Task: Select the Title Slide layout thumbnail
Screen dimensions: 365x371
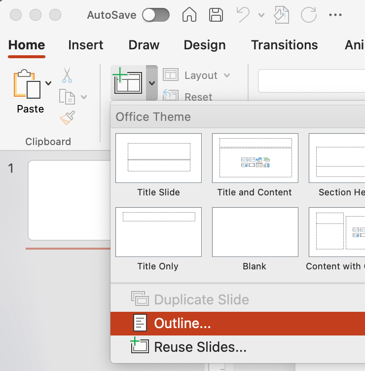Action: pyautogui.click(x=158, y=158)
